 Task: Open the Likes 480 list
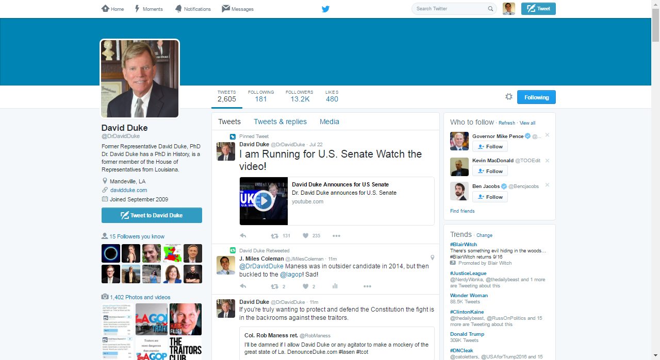[332, 96]
